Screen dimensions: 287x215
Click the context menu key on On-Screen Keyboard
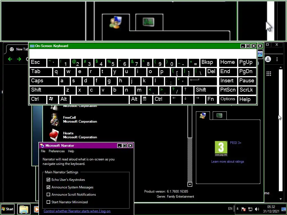point(146,99)
